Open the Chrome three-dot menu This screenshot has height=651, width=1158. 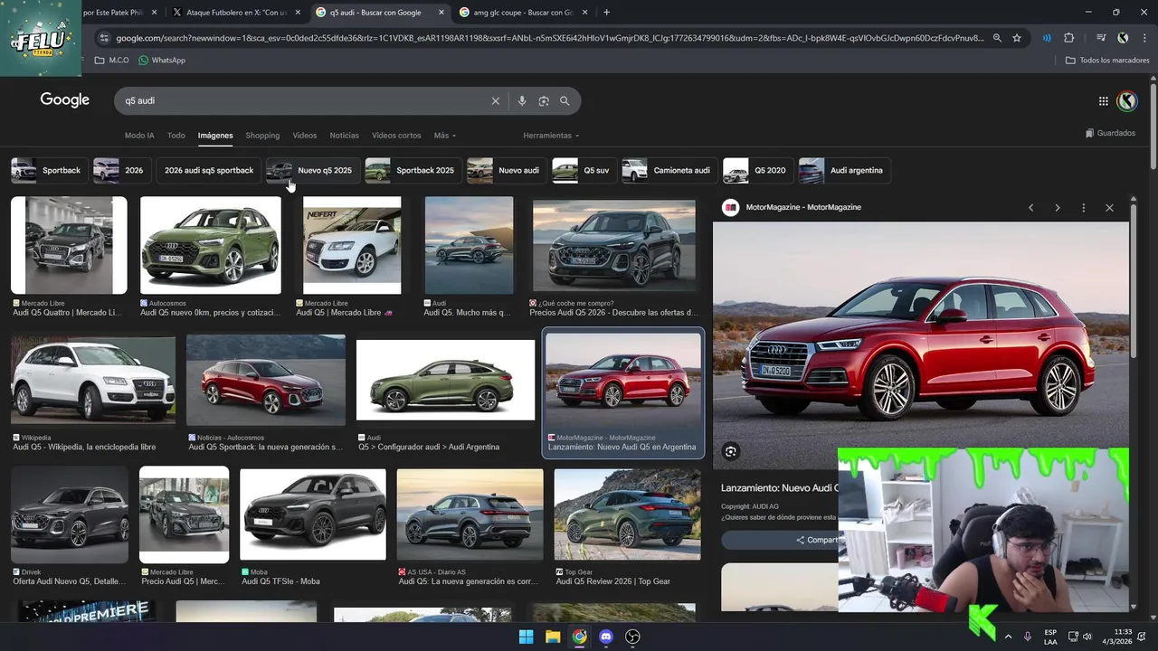[x=1144, y=38]
